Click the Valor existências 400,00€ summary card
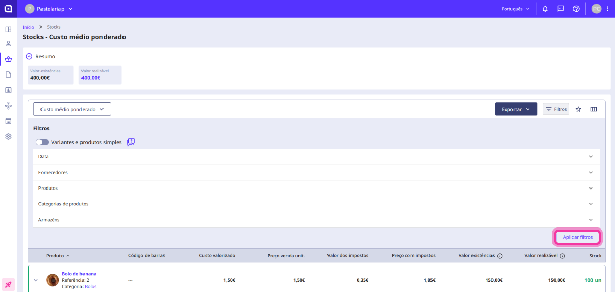The height and width of the screenshot is (292, 615). click(x=51, y=75)
